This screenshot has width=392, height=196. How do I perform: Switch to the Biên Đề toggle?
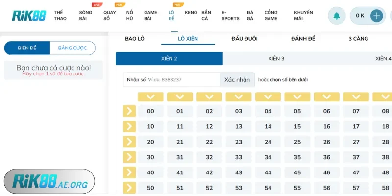[27, 48]
